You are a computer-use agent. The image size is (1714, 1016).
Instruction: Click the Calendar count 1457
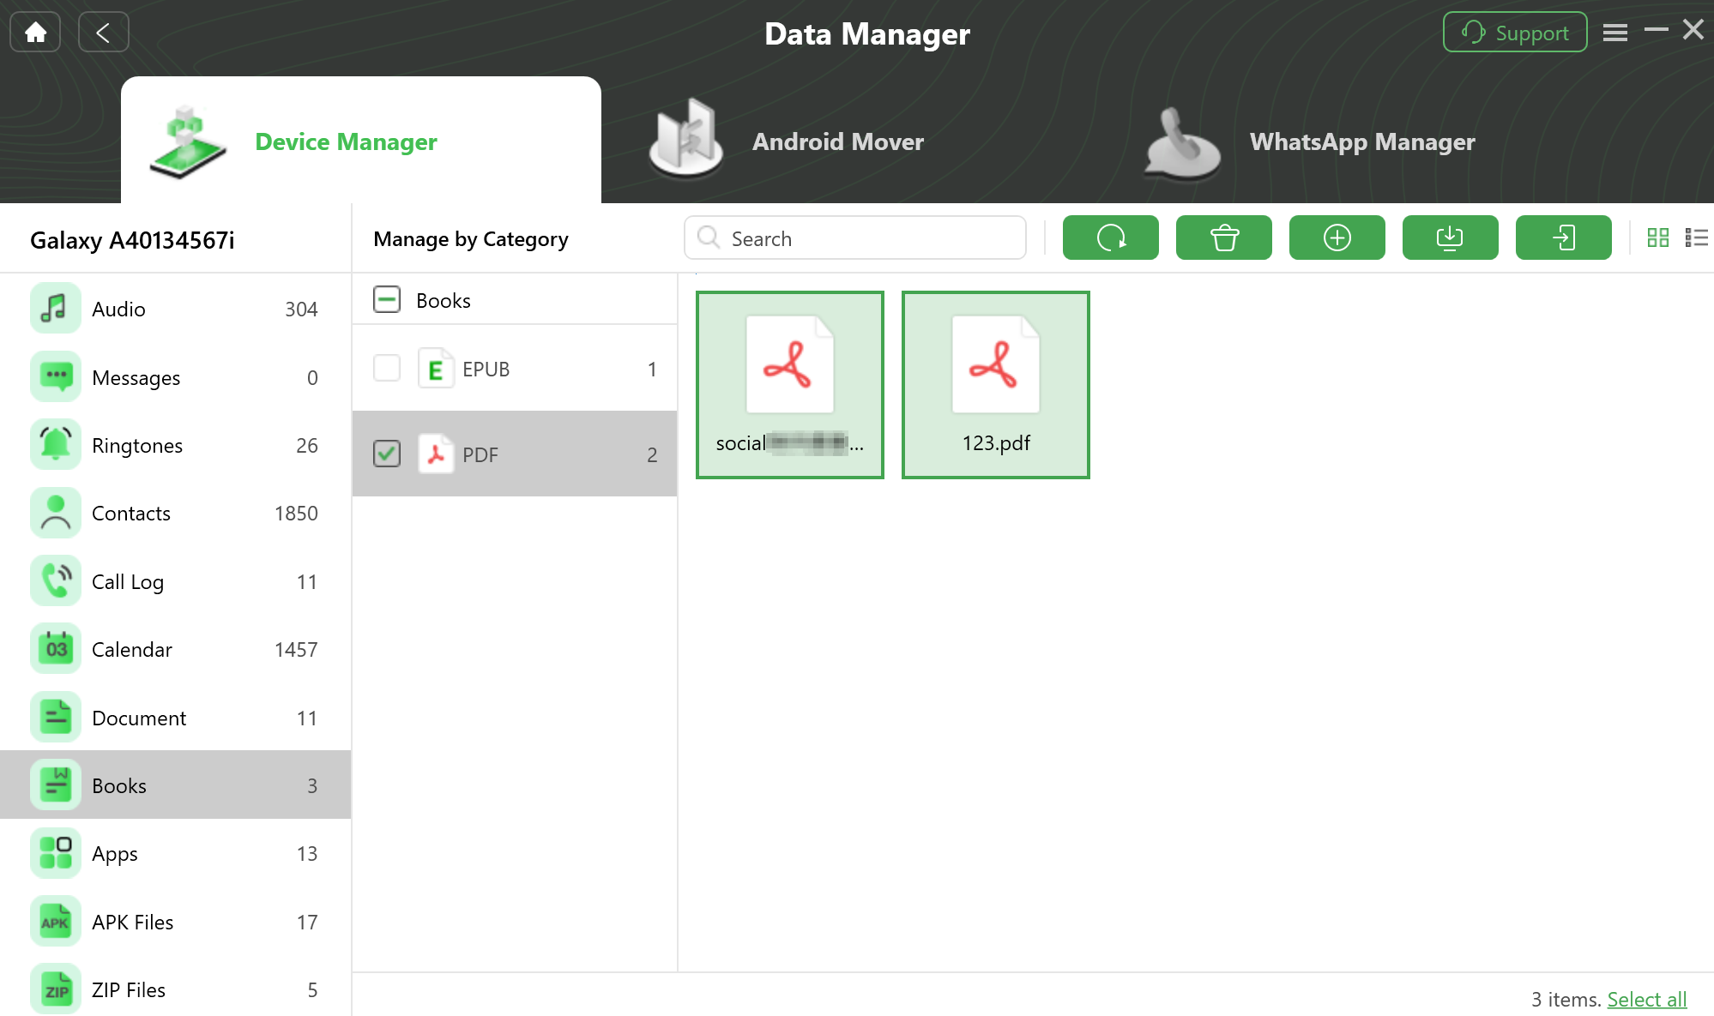[x=296, y=649]
